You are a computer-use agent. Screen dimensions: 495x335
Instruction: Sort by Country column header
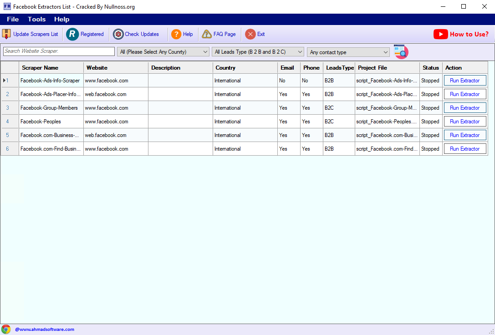pos(245,68)
